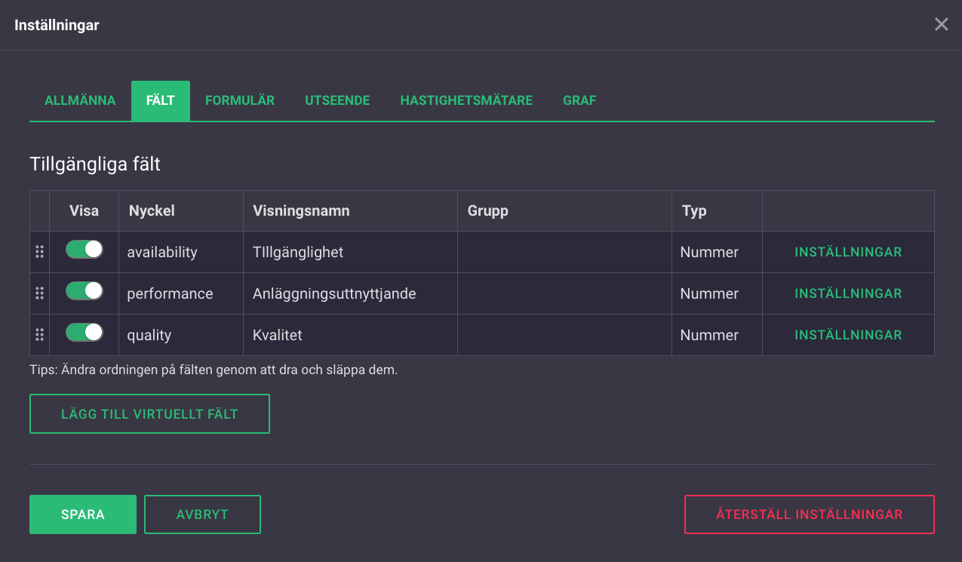Open Inställningar for availability field
Viewport: 962px width, 562px height.
pyautogui.click(x=848, y=252)
